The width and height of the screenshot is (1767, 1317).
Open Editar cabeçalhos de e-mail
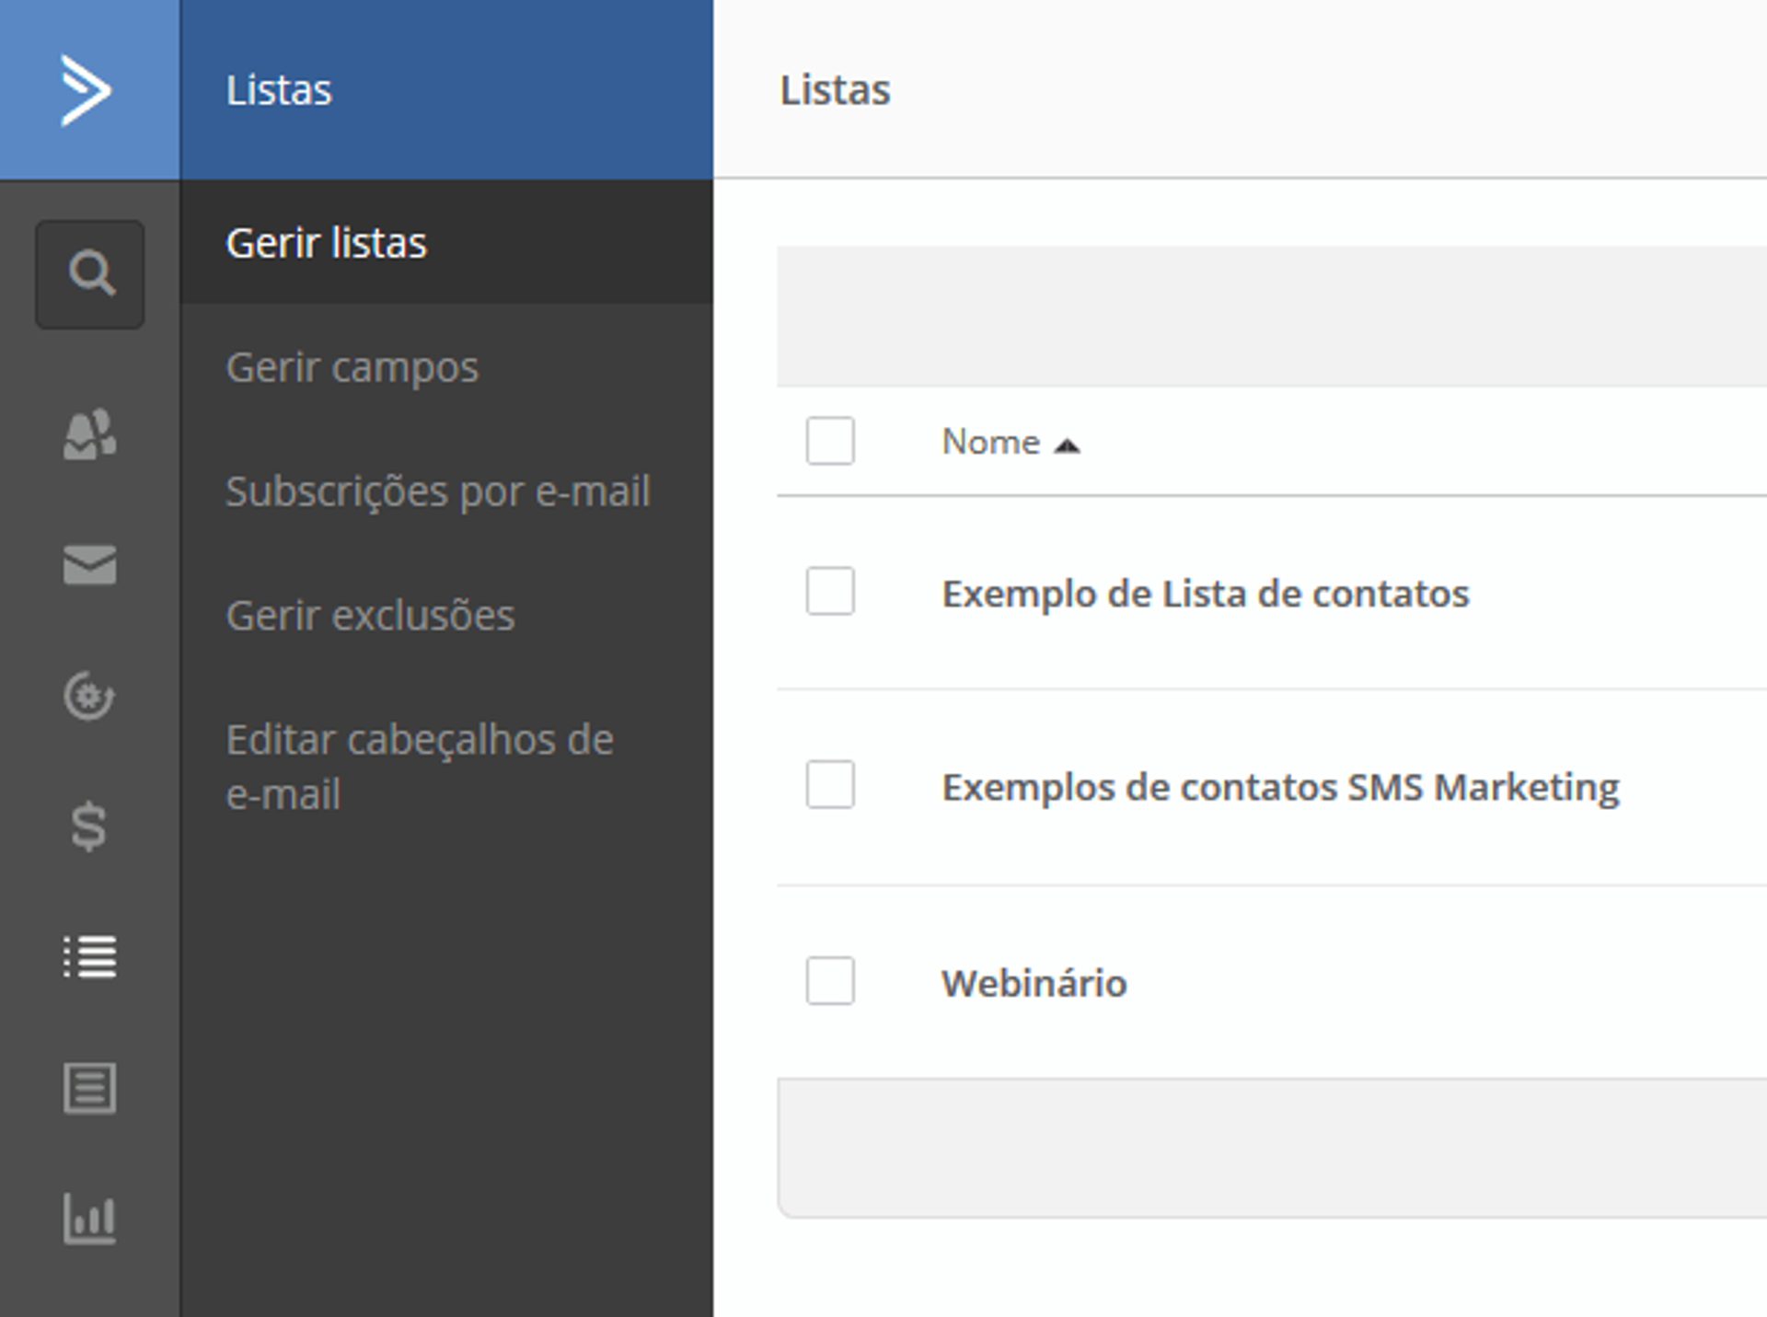[x=419, y=766]
